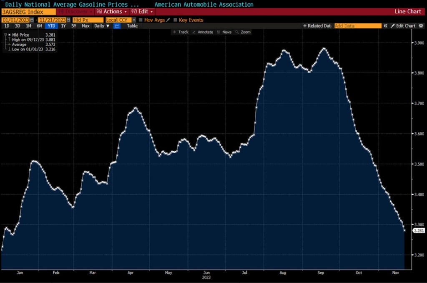Expand the Local CCY currency dropdown

click(x=134, y=20)
